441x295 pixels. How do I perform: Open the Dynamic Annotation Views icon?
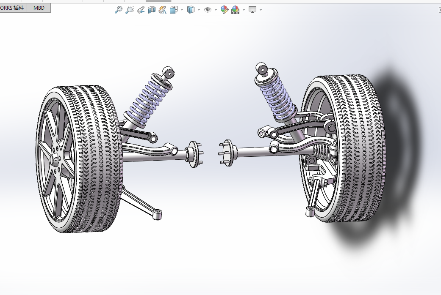tap(163, 10)
